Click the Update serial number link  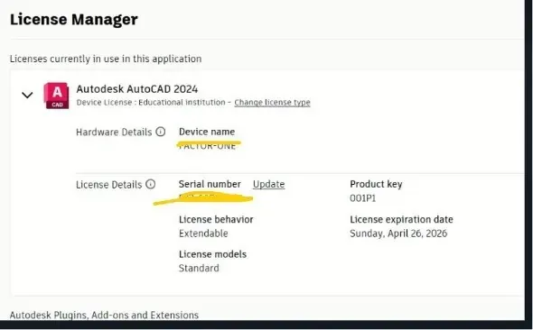268,184
